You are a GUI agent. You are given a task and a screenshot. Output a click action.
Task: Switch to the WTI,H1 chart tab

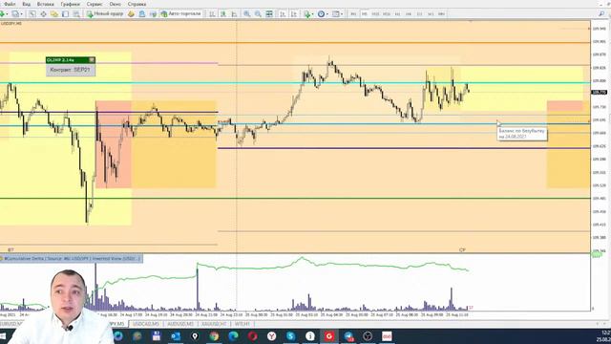click(242, 324)
